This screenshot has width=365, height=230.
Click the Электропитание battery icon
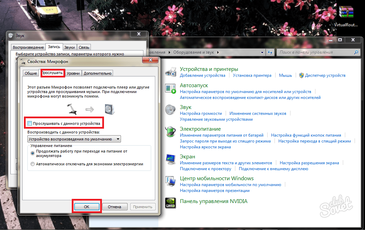pos(171,131)
